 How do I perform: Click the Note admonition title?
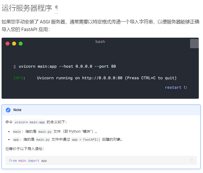(x=17, y=110)
